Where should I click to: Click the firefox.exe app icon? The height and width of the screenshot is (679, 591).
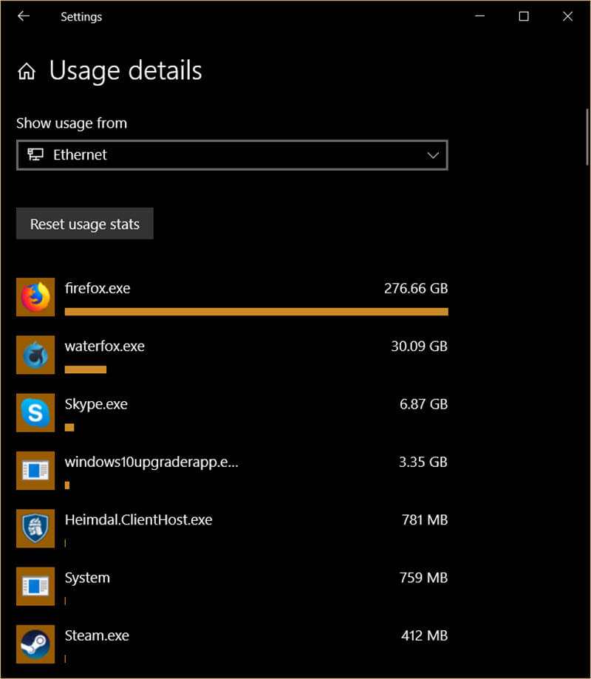(x=35, y=297)
